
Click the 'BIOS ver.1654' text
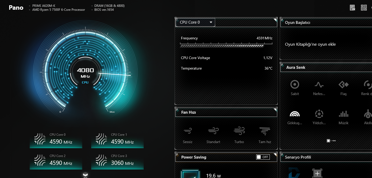tap(104, 10)
